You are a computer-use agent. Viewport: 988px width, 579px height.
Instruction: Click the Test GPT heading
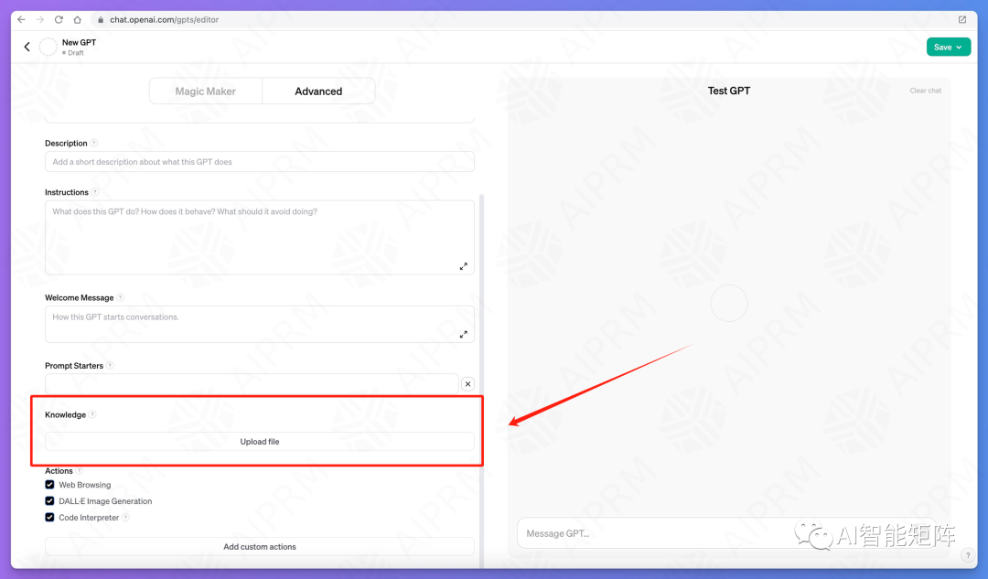coord(729,91)
